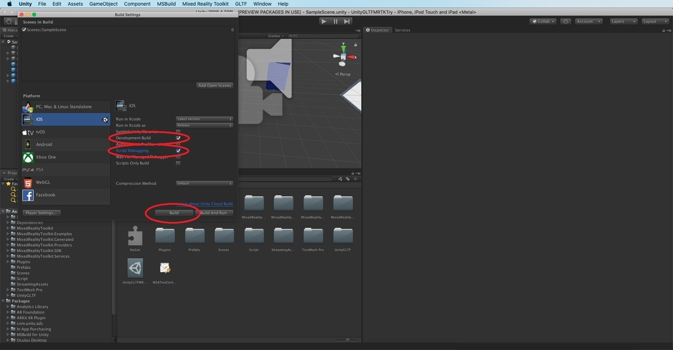
Task: Click the Project favorites star filter icon
Action: pyautogui.click(x=355, y=179)
